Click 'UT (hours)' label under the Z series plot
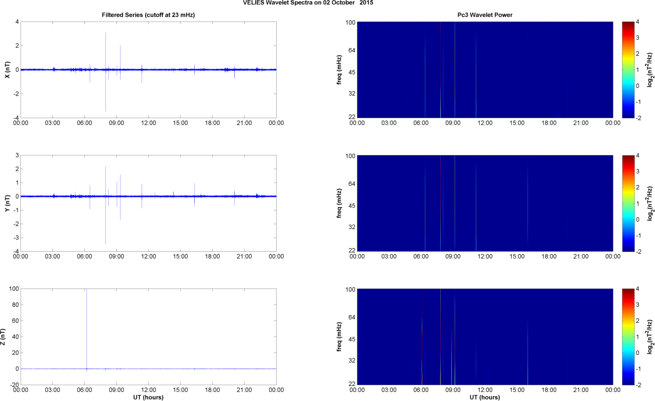 coord(148,397)
